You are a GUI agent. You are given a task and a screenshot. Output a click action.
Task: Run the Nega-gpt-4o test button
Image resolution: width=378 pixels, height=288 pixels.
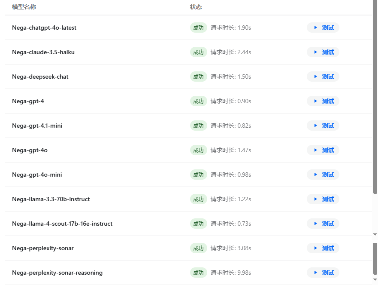[x=323, y=150]
